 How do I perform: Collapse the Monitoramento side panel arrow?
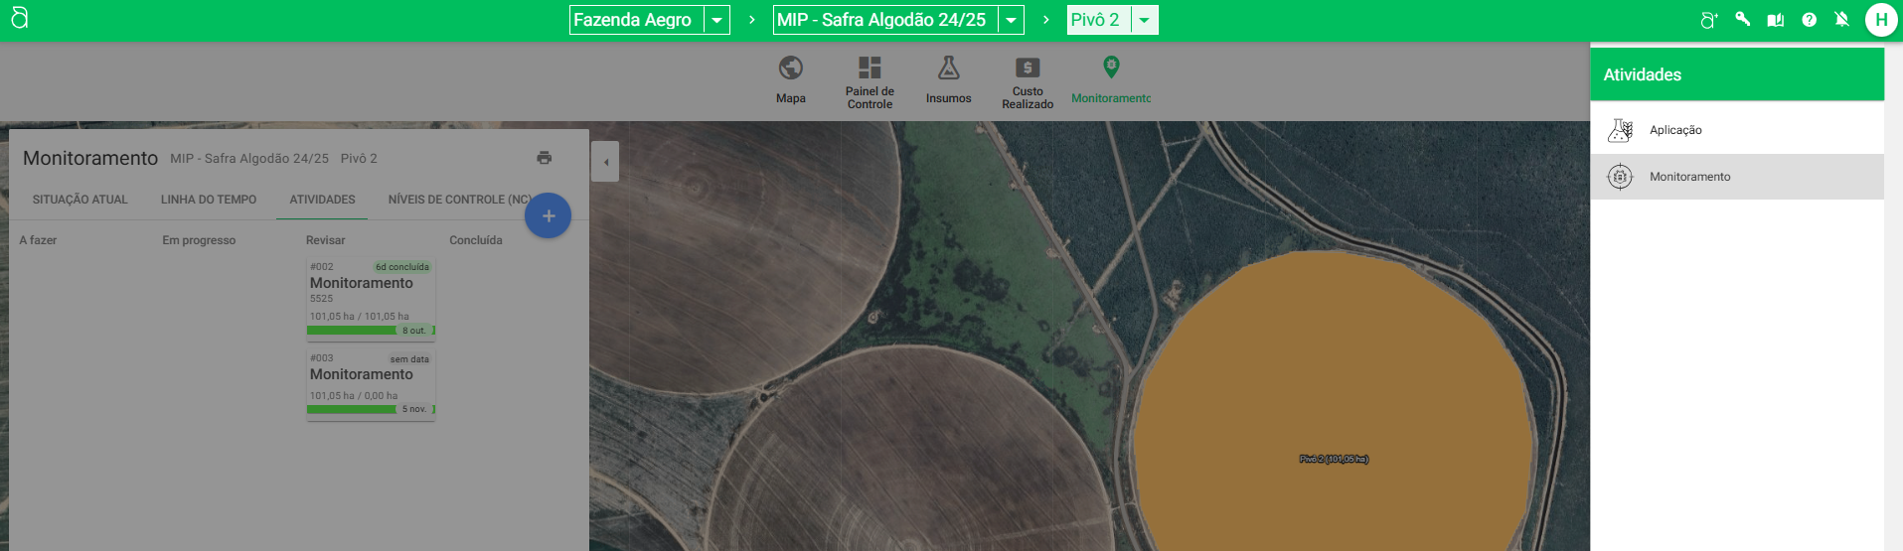pos(605,162)
